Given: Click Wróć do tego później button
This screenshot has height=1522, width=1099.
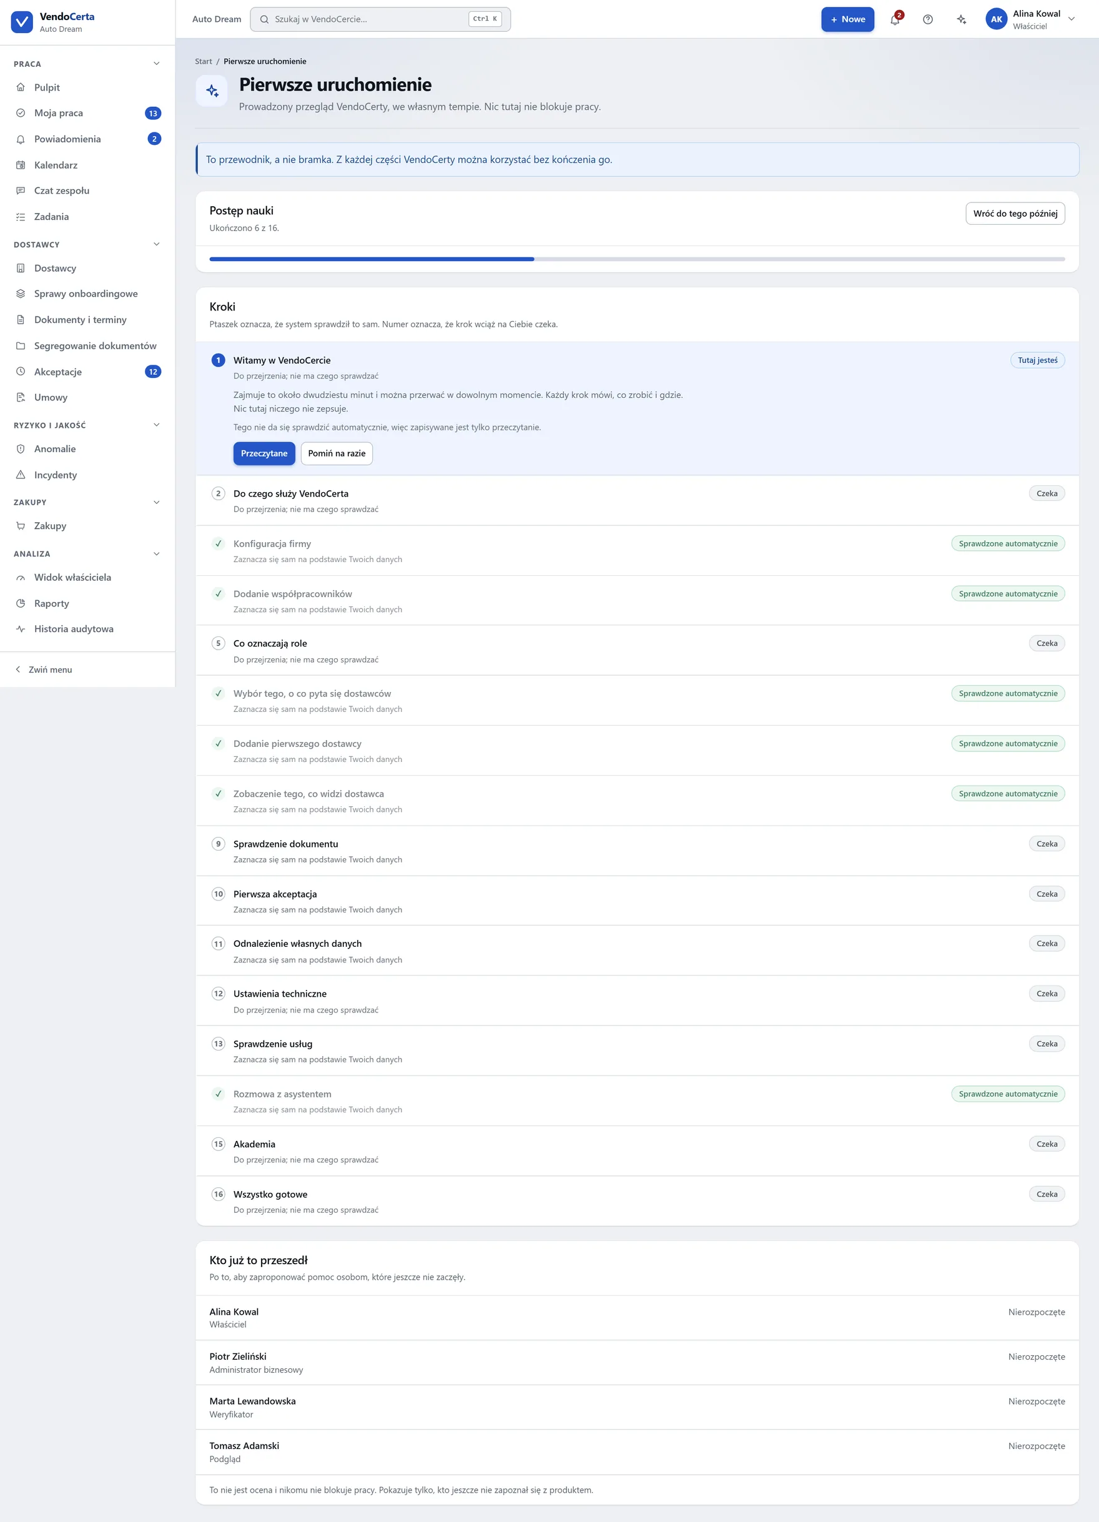Looking at the screenshot, I should tap(1015, 214).
